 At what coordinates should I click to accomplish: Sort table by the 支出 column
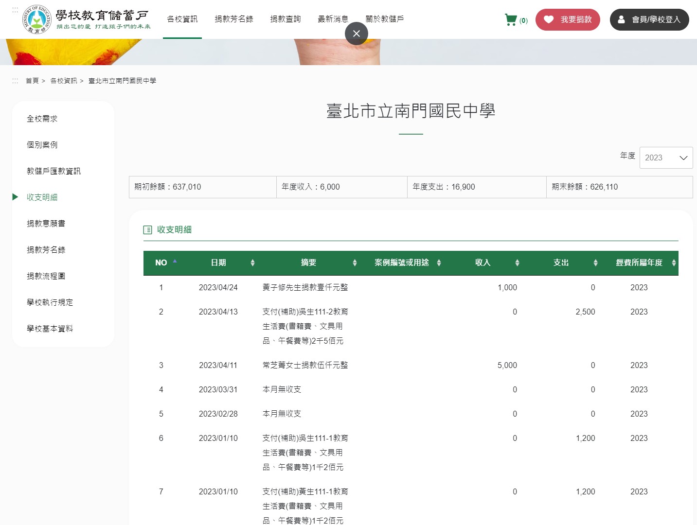tap(561, 262)
